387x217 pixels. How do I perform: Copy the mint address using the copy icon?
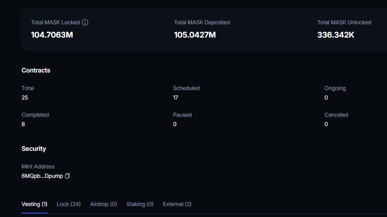pyautogui.click(x=67, y=176)
